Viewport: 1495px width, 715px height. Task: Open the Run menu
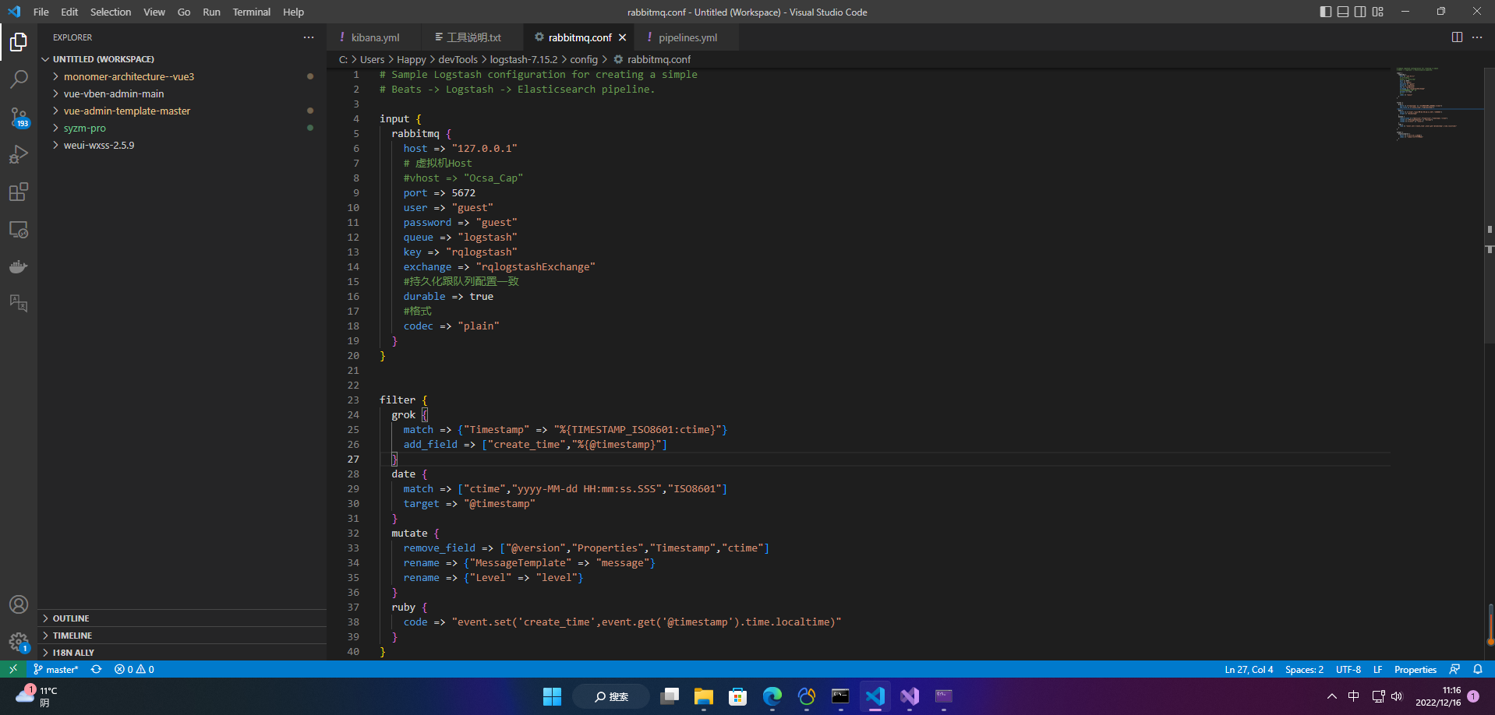[211, 12]
